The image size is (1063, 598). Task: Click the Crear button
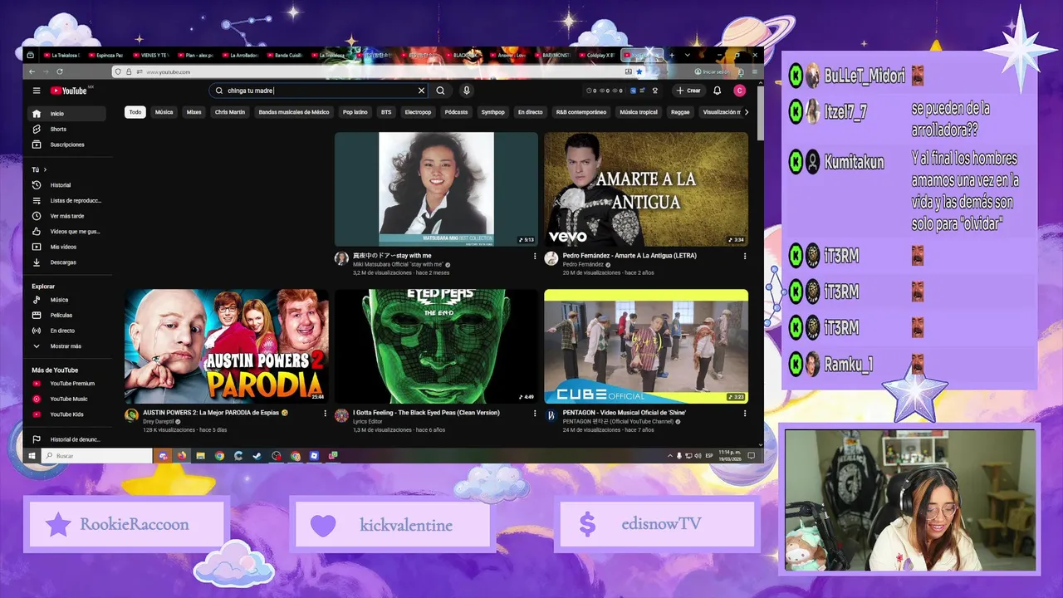tap(688, 91)
